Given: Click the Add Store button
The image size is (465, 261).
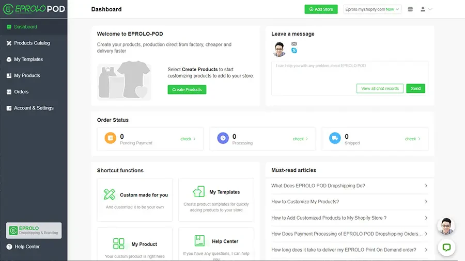Looking at the screenshot, I should [321, 9].
